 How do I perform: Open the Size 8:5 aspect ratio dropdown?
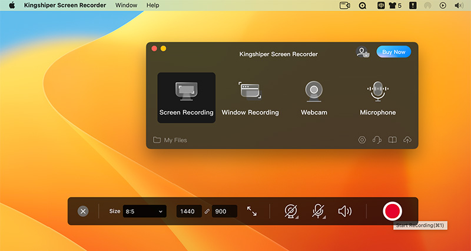[x=144, y=211]
